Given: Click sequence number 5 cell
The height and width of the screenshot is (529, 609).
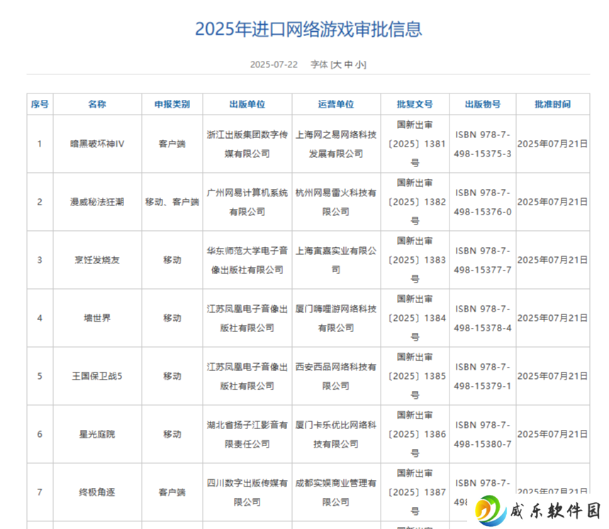Looking at the screenshot, I should (x=40, y=376).
